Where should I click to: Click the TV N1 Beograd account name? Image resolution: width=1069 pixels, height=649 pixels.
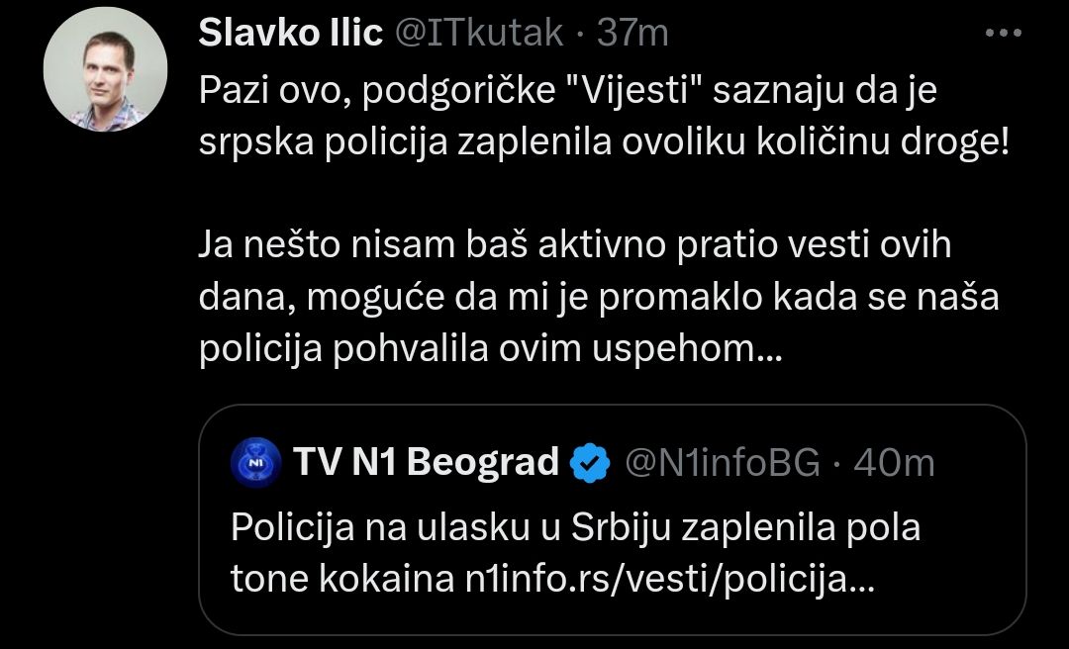(427, 463)
